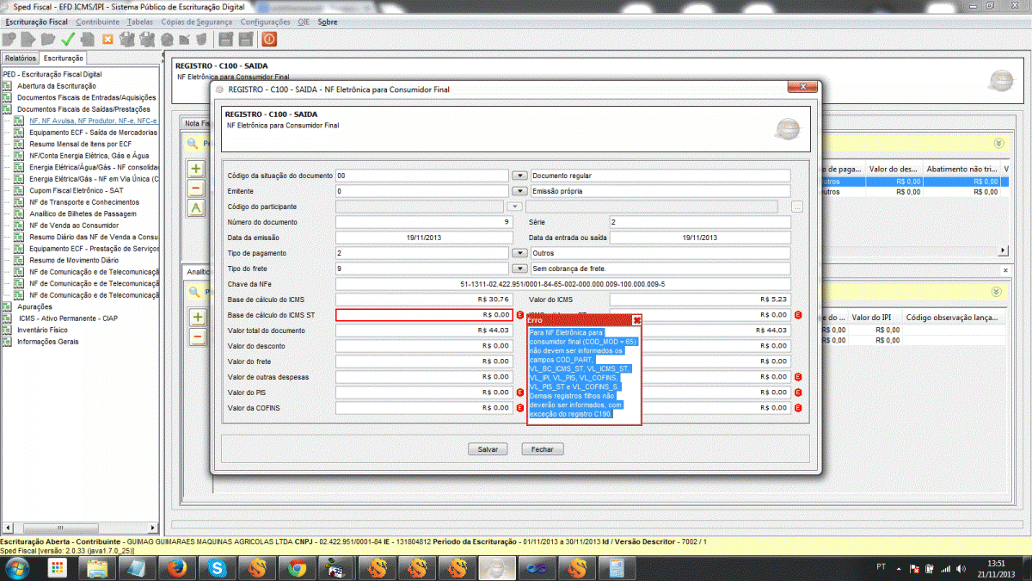Open Resumo Mensal de Itens por ECF
Screen dimensions: 1032x581
(80, 145)
